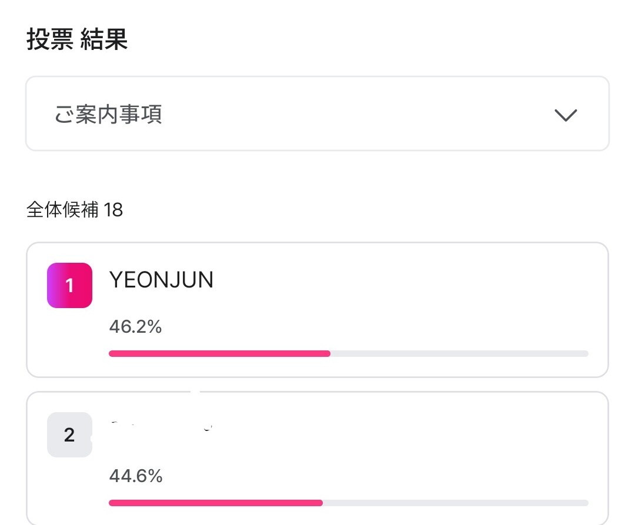Screen dimensions: 635x525
Task: Click the pink filled part of YEONJUN's bar
Action: click(x=219, y=354)
